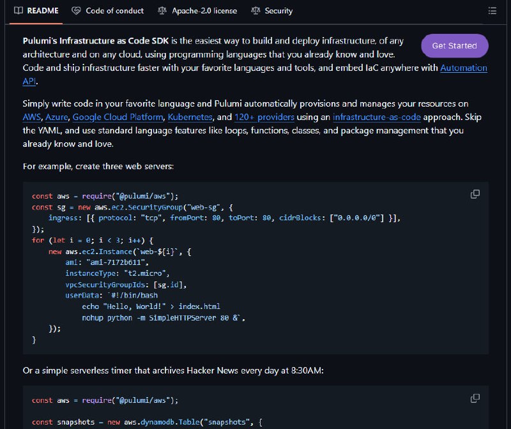Visit the 120+ providers link
The width and height of the screenshot is (511, 429).
[264, 117]
